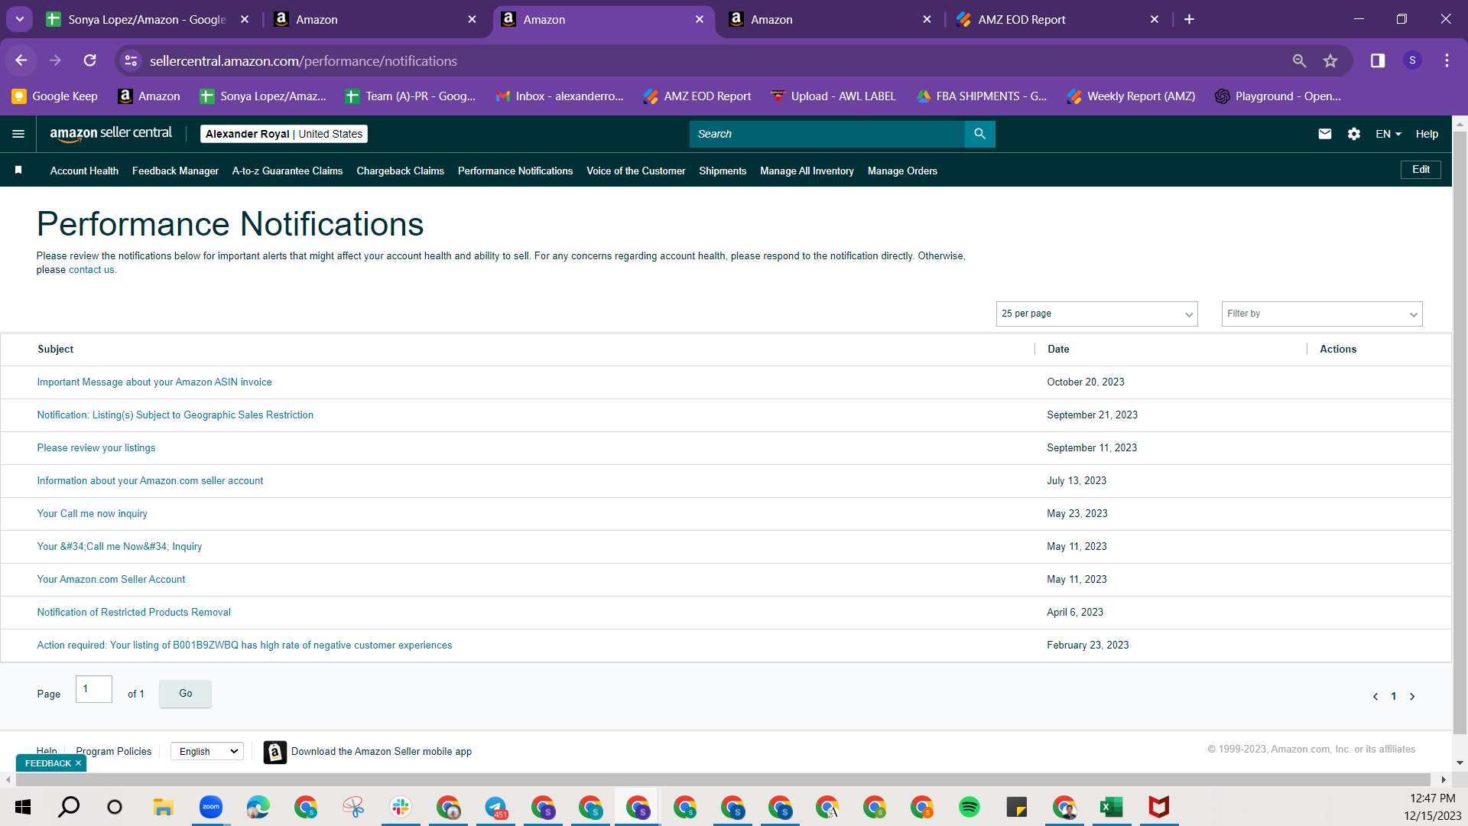
Task: Open the Playground - OpenAI bookmark
Action: click(x=1278, y=96)
